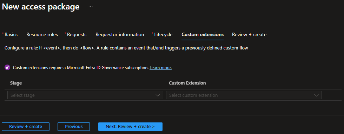Screen dimensions: 344x134
Task: Click the purple rocket Governance icon
Action: click(7, 68)
